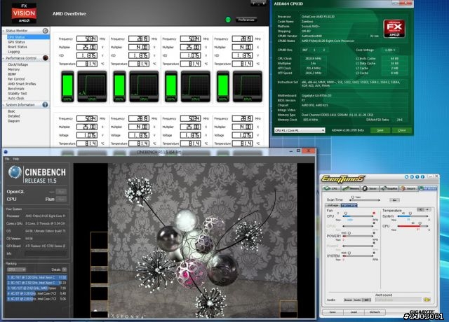This screenshot has width=449, height=322.
Task: Click the System Information blue info icon
Action: point(45,104)
